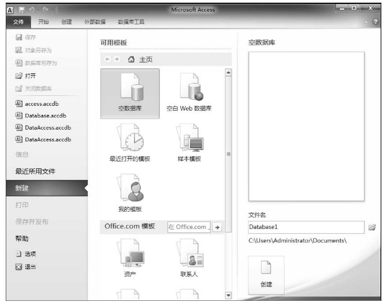Open the 创建 ribbon tab

(66, 22)
